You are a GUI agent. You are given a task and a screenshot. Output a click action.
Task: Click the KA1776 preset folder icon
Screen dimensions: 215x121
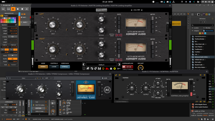88,69
